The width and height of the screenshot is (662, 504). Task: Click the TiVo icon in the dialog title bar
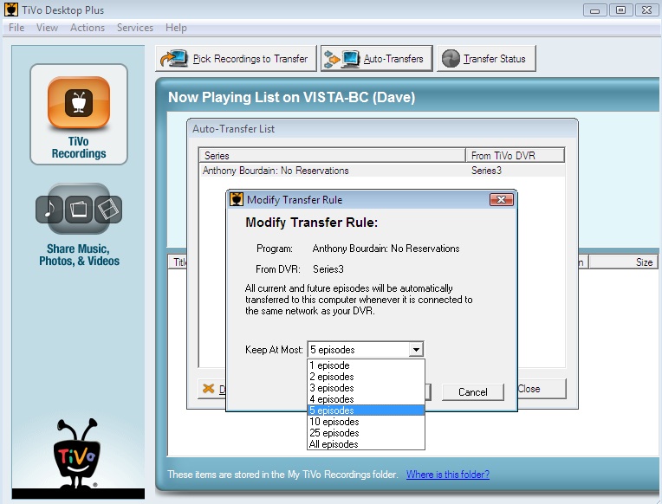pyautogui.click(x=237, y=199)
